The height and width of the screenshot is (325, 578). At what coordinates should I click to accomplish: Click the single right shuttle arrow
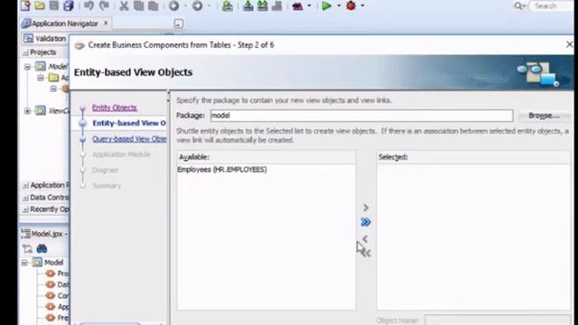point(366,208)
